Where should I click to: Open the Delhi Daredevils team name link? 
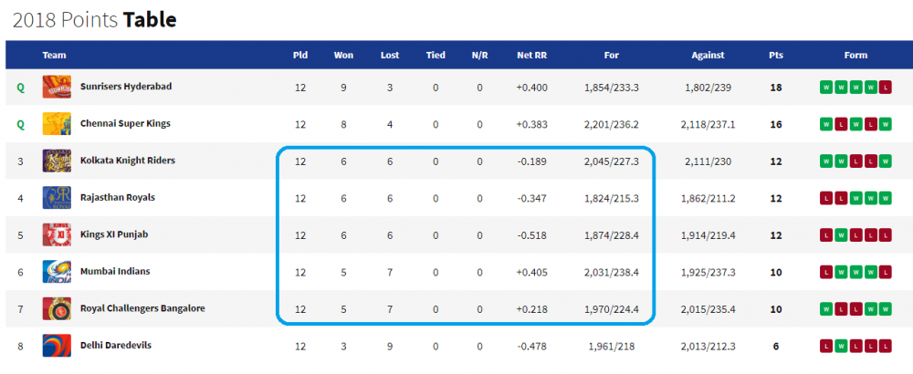(116, 345)
